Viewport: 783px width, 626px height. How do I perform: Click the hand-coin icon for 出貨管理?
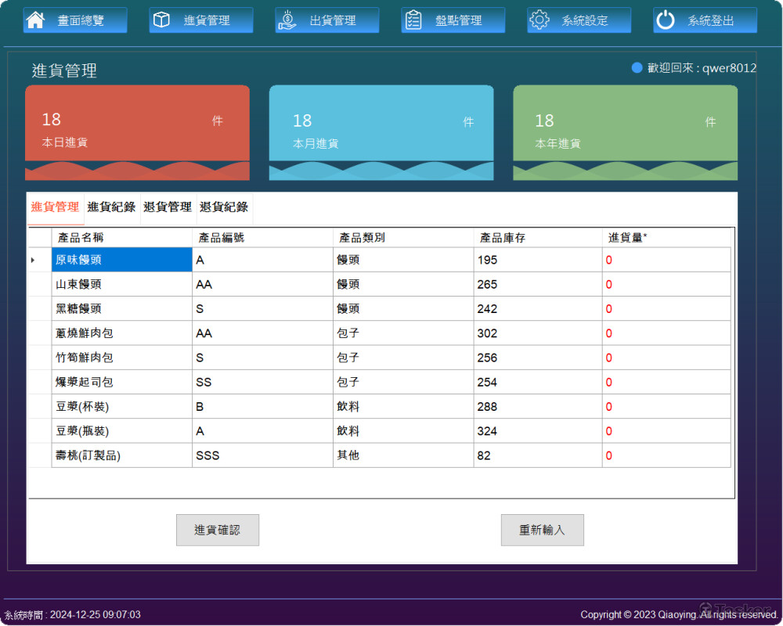(x=287, y=20)
